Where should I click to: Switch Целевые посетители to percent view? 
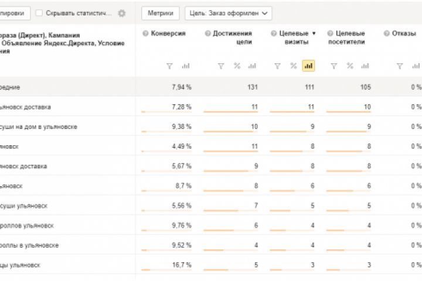click(x=350, y=66)
